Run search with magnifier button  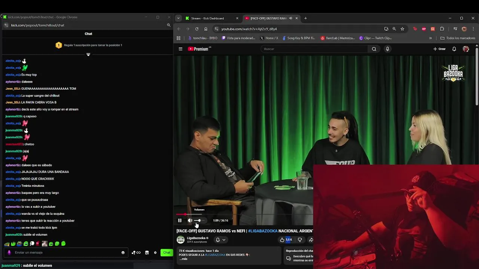point(374,49)
